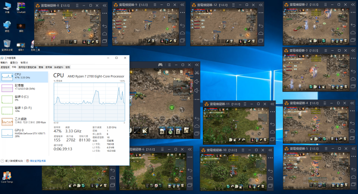Image resolution: width=358 pixels, height=194 pixels.
Task: Select 記憶體 memory entry in performance list
Action: (24, 88)
